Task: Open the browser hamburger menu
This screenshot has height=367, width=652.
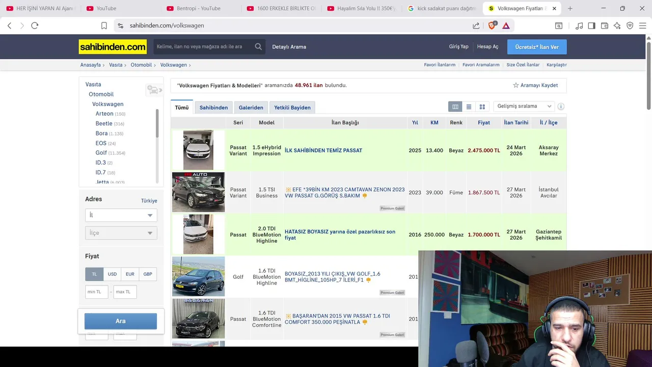Action: click(x=643, y=25)
